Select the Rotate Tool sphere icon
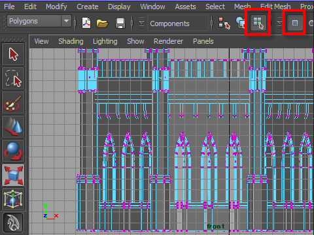314x235 pixels. coord(13,151)
